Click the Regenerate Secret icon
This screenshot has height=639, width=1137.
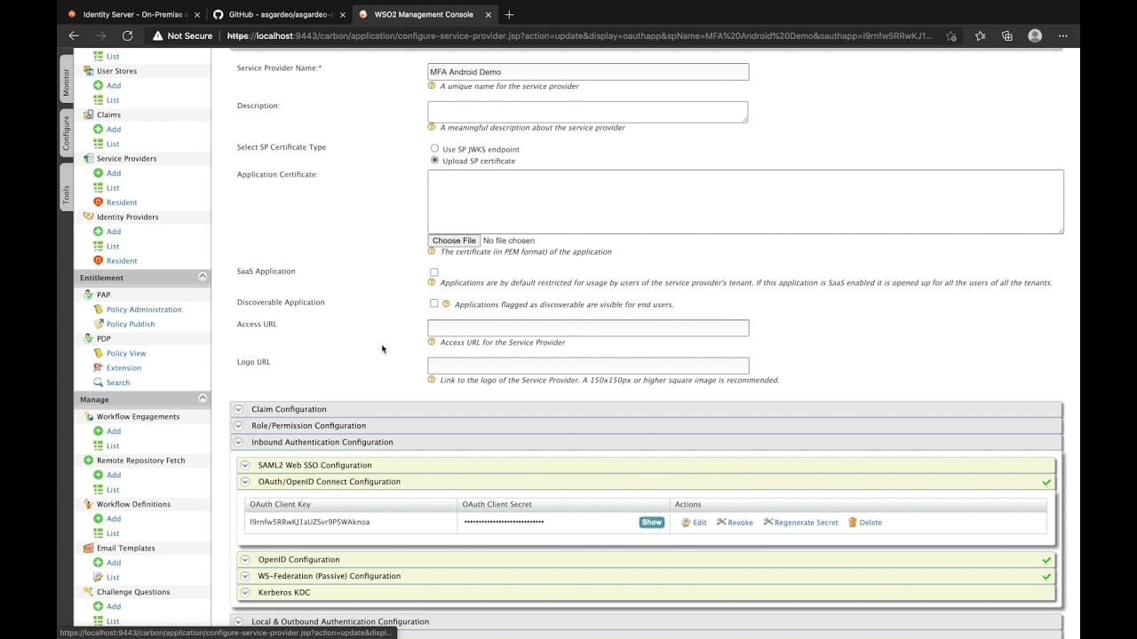(x=768, y=523)
